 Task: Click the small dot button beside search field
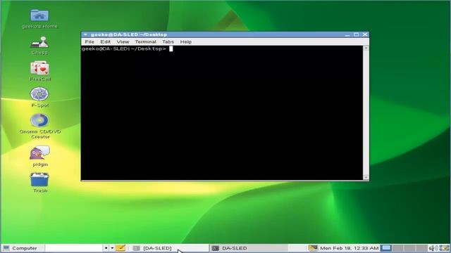tap(106, 248)
